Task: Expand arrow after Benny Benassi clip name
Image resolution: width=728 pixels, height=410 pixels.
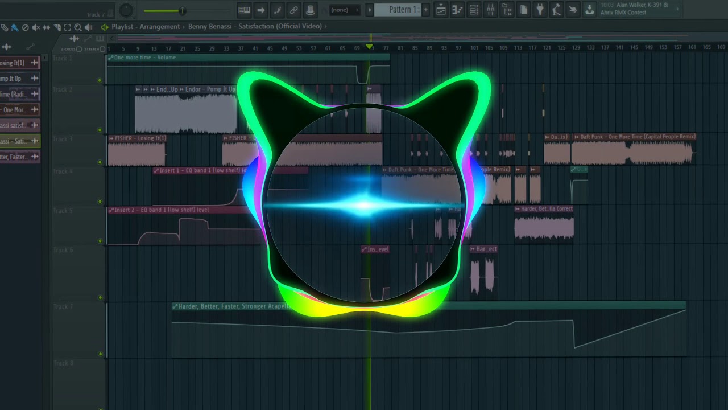Action: point(325,27)
